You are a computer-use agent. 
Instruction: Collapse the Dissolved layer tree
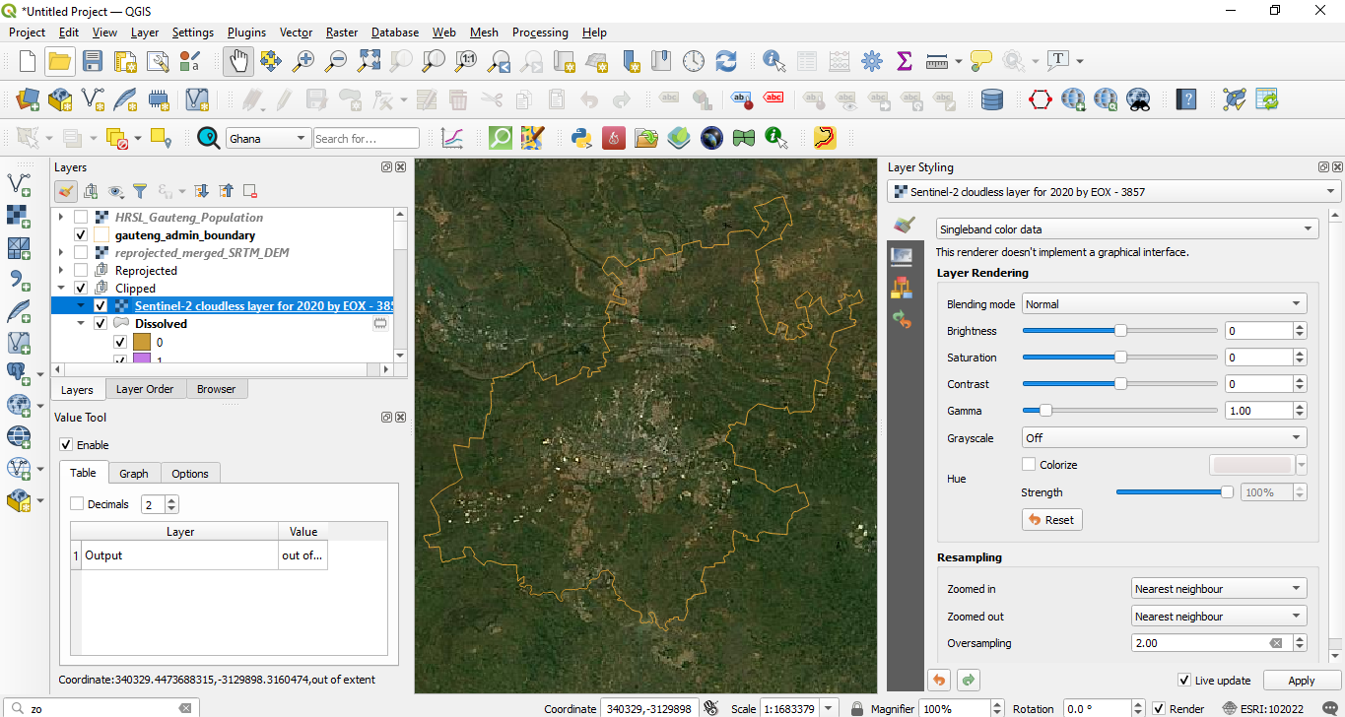click(x=81, y=323)
